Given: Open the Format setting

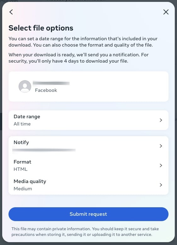Looking at the screenshot, I should click(88, 165).
